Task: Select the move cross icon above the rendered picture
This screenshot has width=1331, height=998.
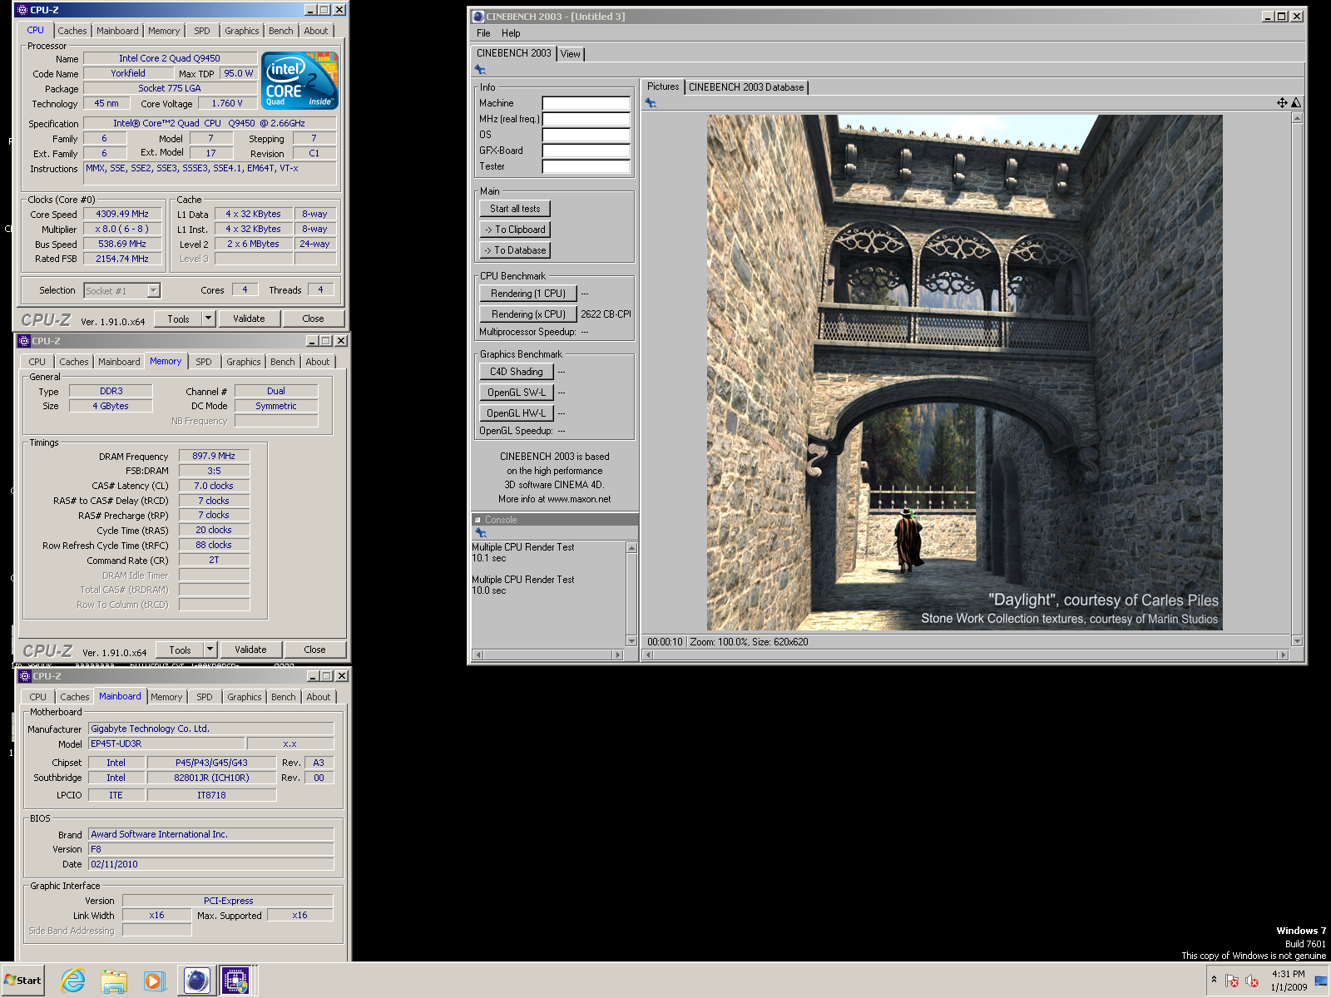Action: pyautogui.click(x=1282, y=103)
